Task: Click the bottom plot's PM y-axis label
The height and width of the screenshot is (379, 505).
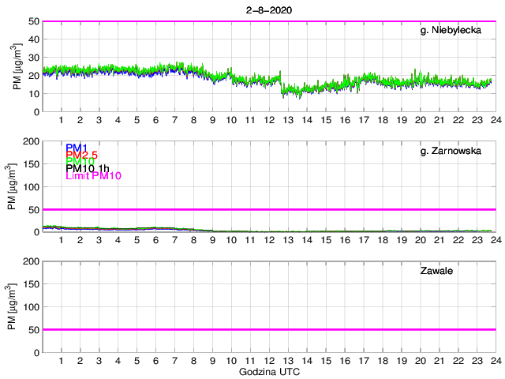Action: [x=9, y=306]
